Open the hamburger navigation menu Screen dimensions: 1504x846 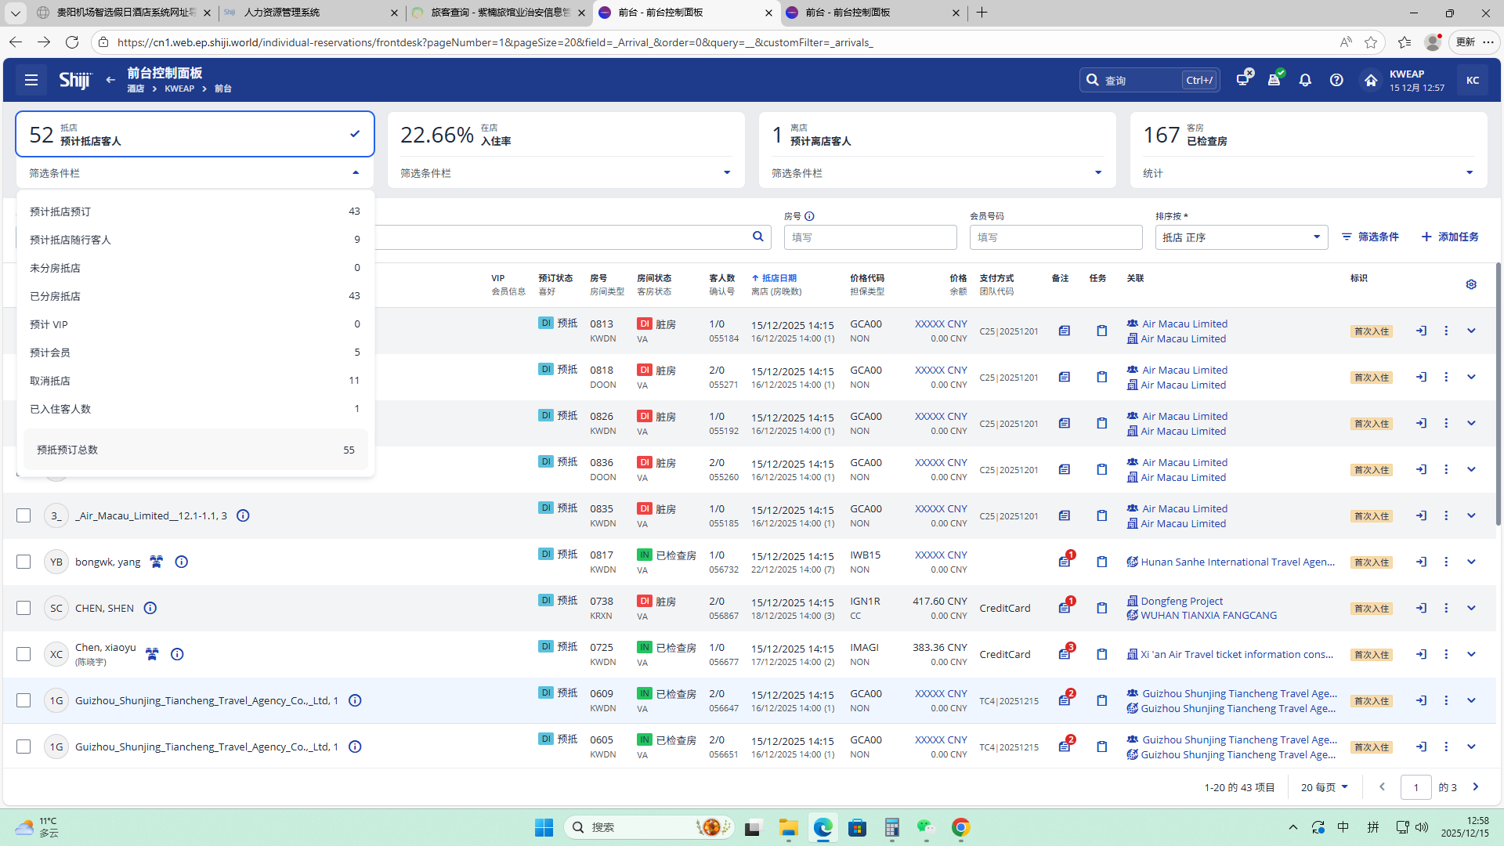[31, 80]
